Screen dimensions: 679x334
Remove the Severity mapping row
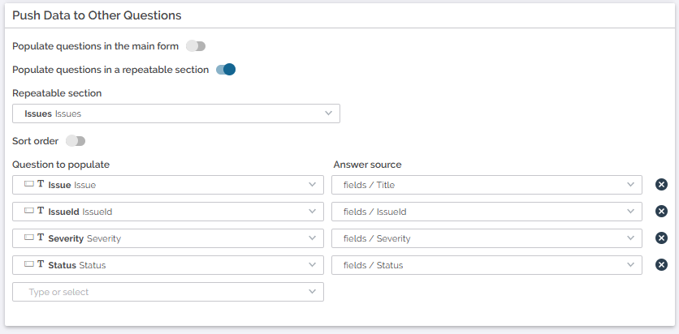pos(661,238)
